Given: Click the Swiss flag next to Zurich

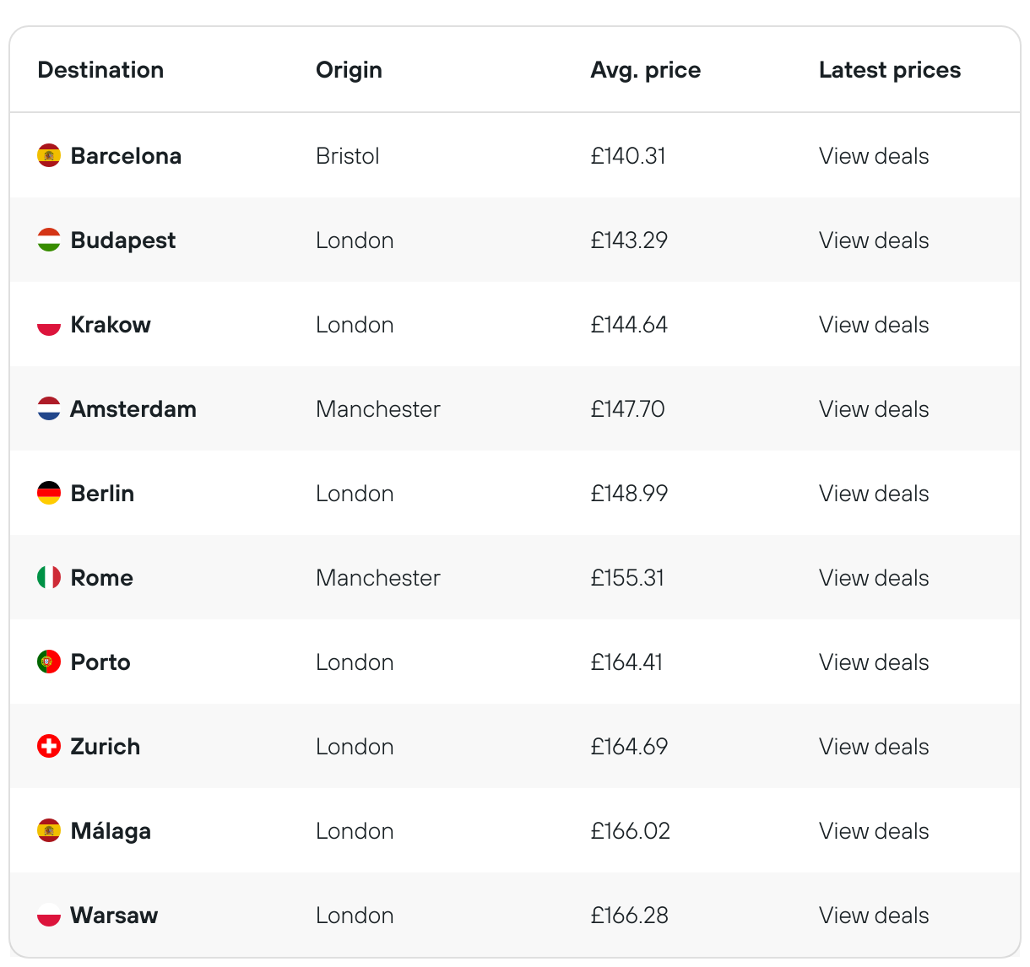Looking at the screenshot, I should click(x=49, y=746).
